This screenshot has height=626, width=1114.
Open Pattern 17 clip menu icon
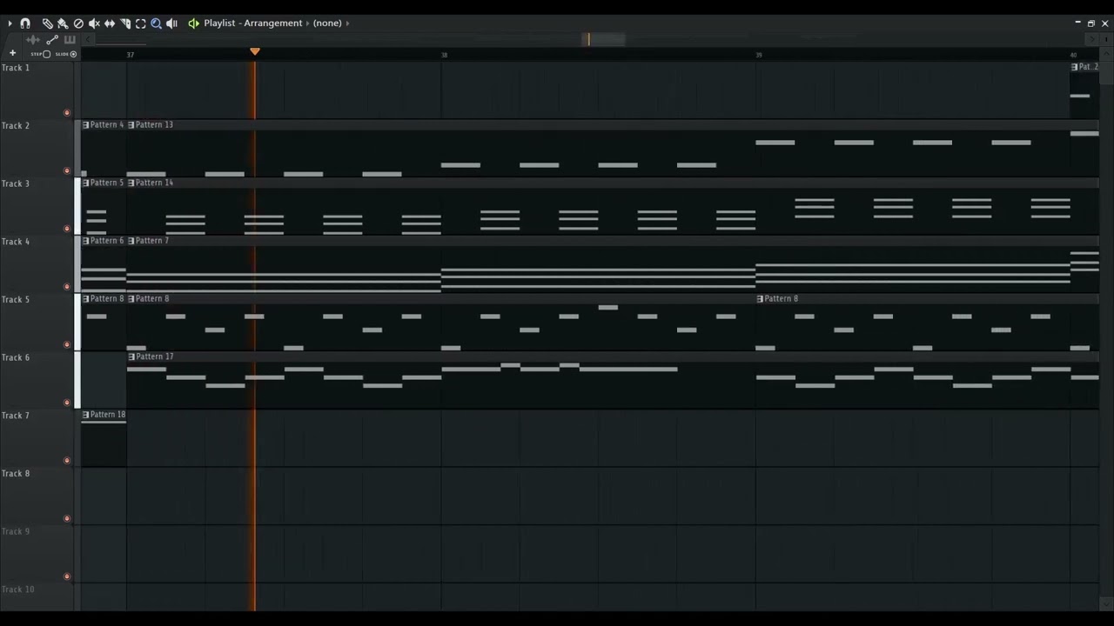pos(131,357)
